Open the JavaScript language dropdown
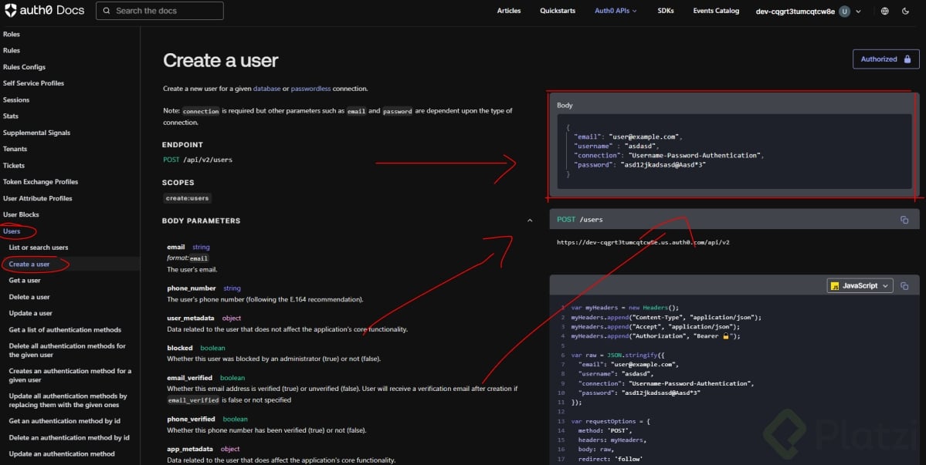The image size is (926, 465). [860, 286]
